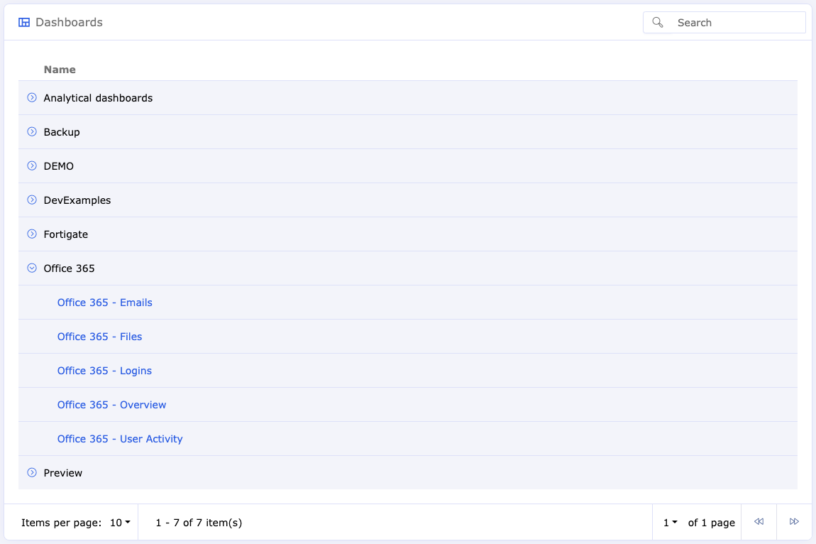The image size is (816, 544).
Task: Expand the Fortigate group
Action: pyautogui.click(x=32, y=234)
